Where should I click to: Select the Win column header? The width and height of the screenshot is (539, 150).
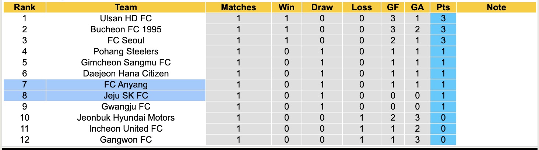287,7
